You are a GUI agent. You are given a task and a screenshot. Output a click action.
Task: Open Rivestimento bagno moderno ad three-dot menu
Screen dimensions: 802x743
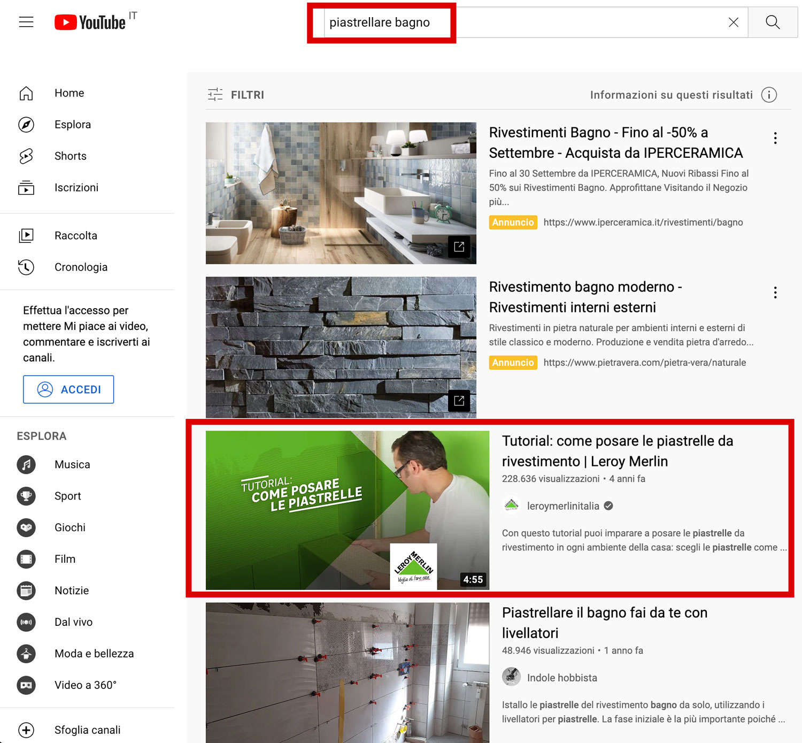click(775, 293)
